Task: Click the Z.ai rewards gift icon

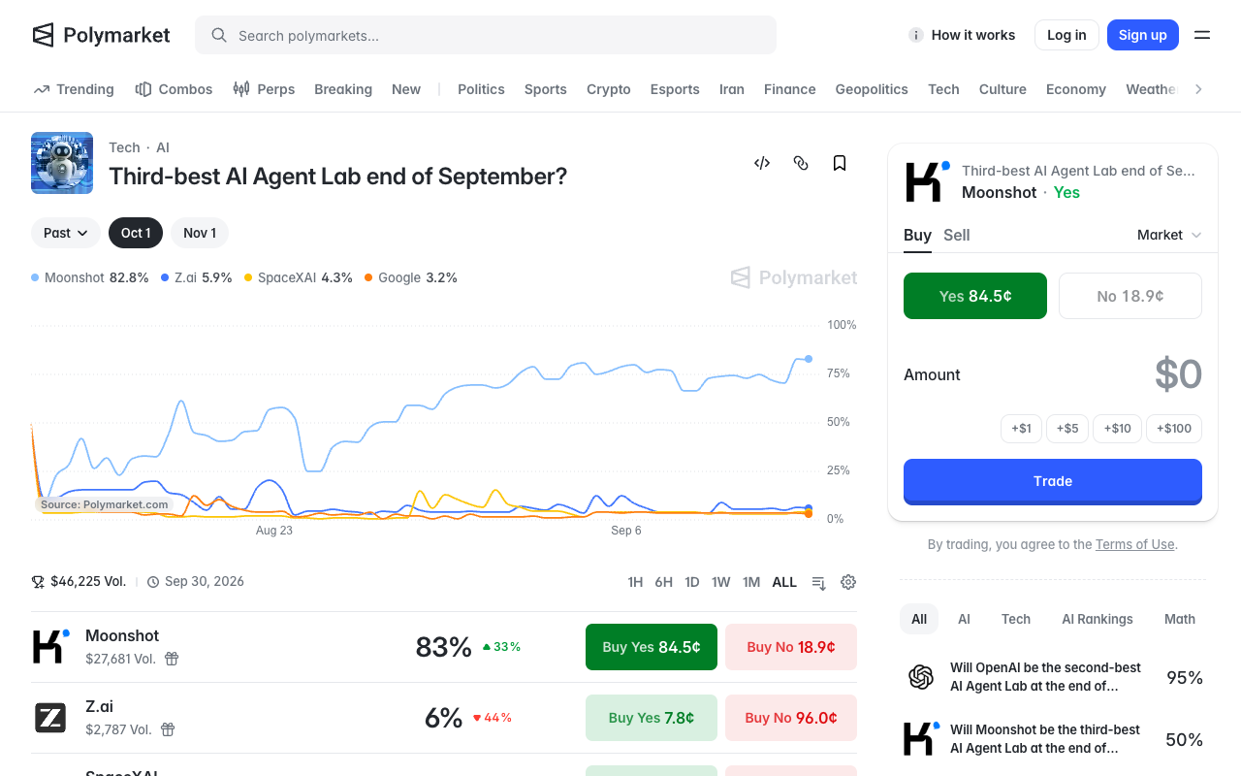Action: [168, 729]
